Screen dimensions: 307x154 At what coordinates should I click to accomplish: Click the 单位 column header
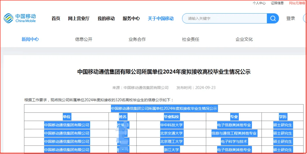[x=67, y=117]
